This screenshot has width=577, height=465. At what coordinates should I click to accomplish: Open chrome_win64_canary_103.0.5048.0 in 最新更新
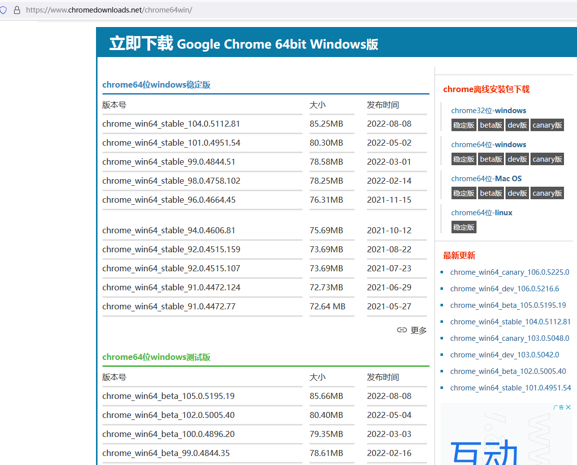click(509, 339)
